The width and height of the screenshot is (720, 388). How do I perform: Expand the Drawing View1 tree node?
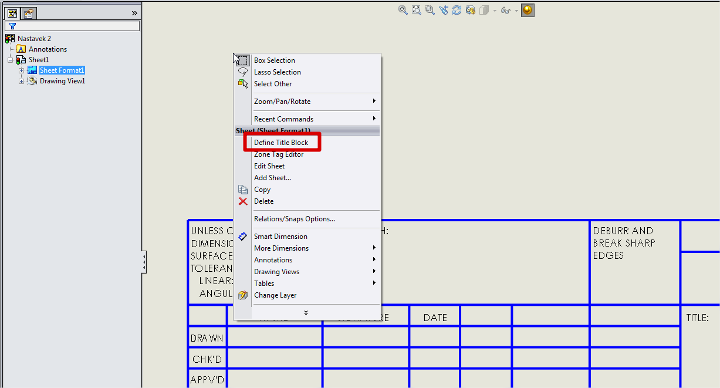(x=22, y=81)
